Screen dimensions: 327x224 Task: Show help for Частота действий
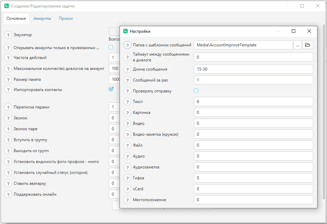click(x=8, y=58)
